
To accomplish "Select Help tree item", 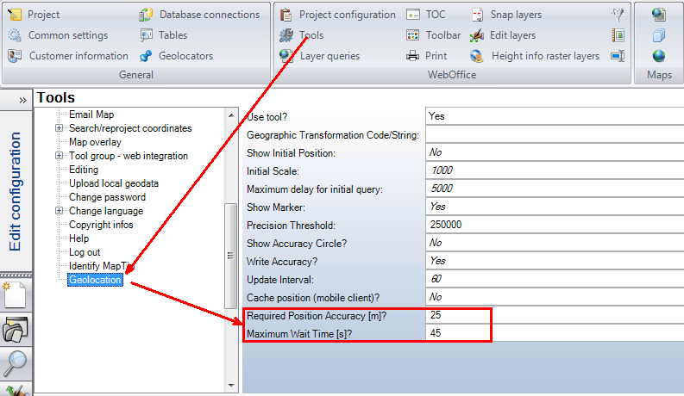I will (79, 238).
